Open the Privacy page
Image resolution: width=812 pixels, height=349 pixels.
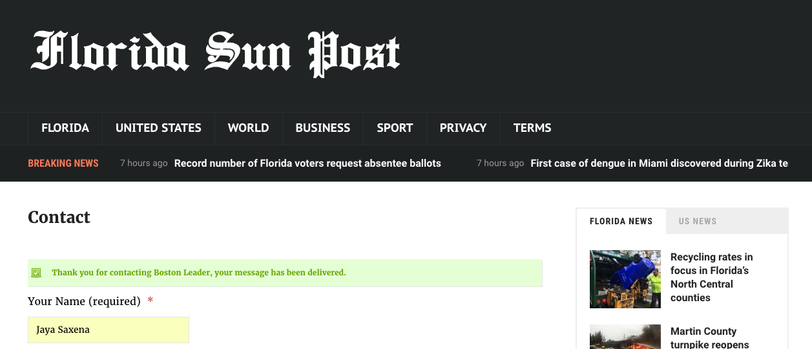tap(463, 128)
